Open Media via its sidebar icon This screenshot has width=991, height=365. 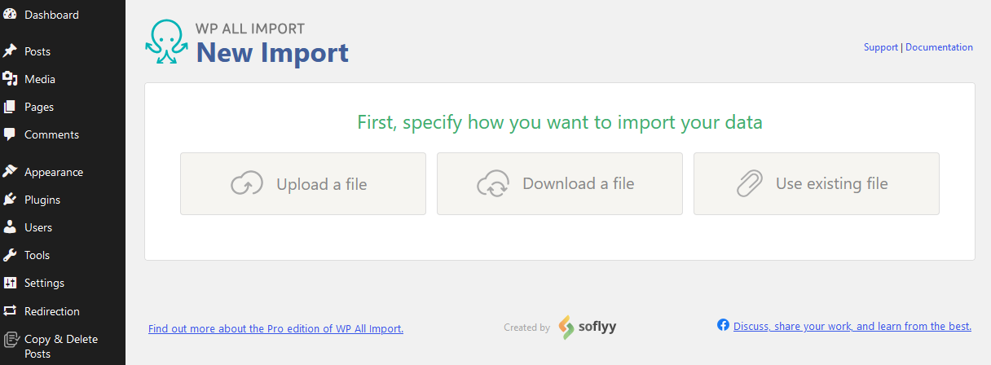tap(10, 79)
